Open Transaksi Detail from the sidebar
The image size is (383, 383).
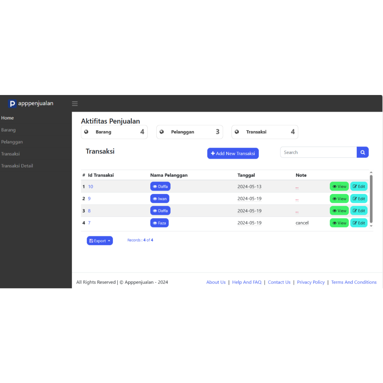tap(18, 166)
